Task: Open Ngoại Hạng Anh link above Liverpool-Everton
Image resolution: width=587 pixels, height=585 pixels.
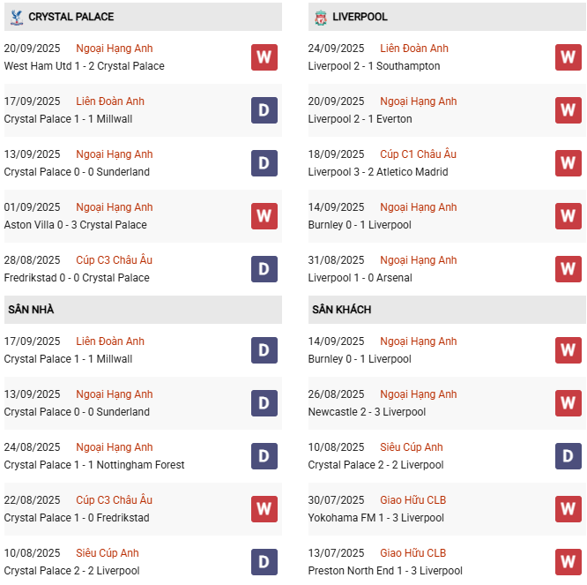Action: click(x=418, y=101)
